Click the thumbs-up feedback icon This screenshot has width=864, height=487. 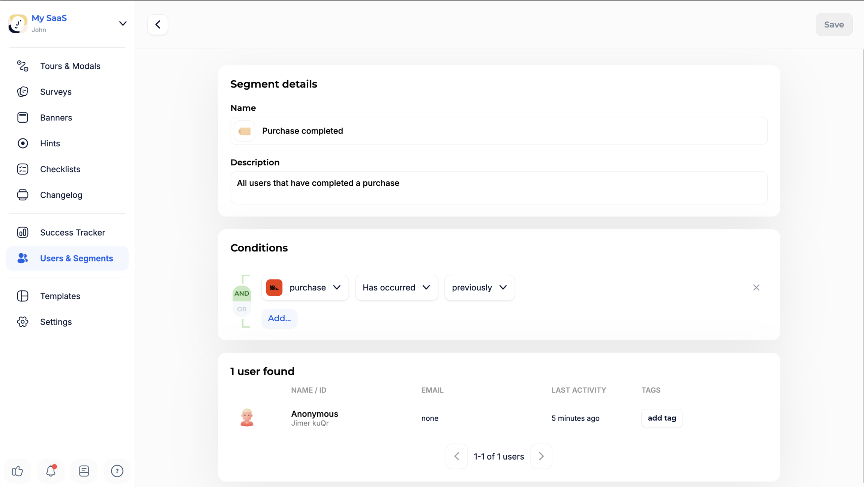click(18, 471)
